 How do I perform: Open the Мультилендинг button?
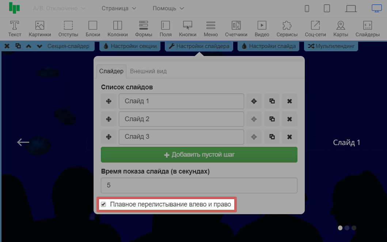[x=331, y=46]
